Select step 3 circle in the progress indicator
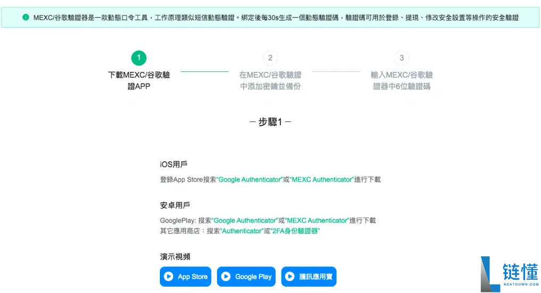The width and height of the screenshot is (541, 293). 401,58
